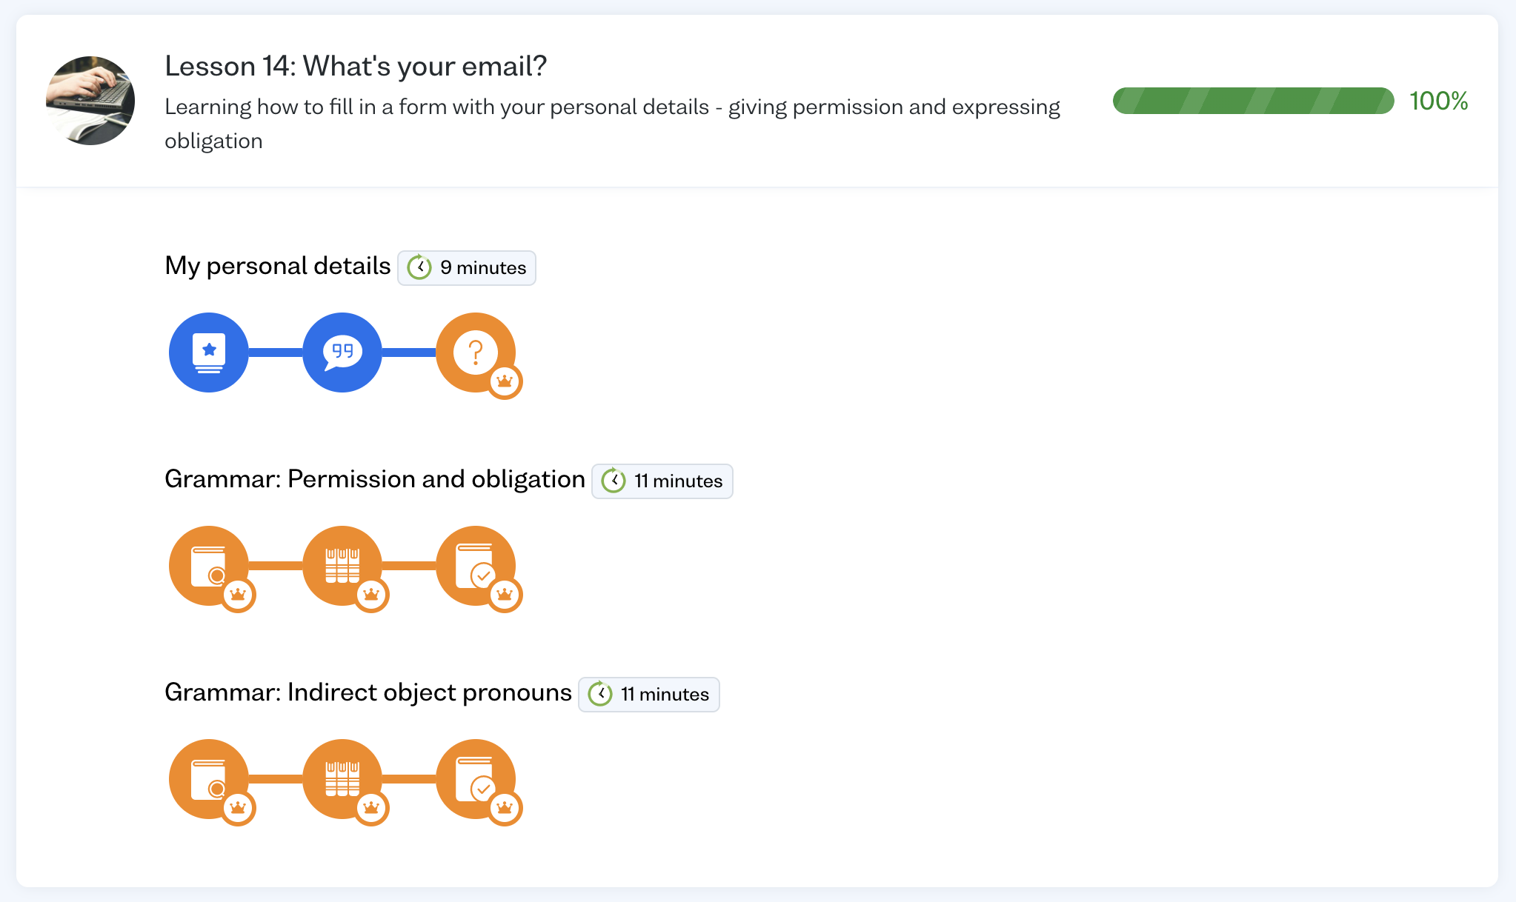Click the 9 minutes duration badge
This screenshot has width=1516, height=902.
pos(467,268)
